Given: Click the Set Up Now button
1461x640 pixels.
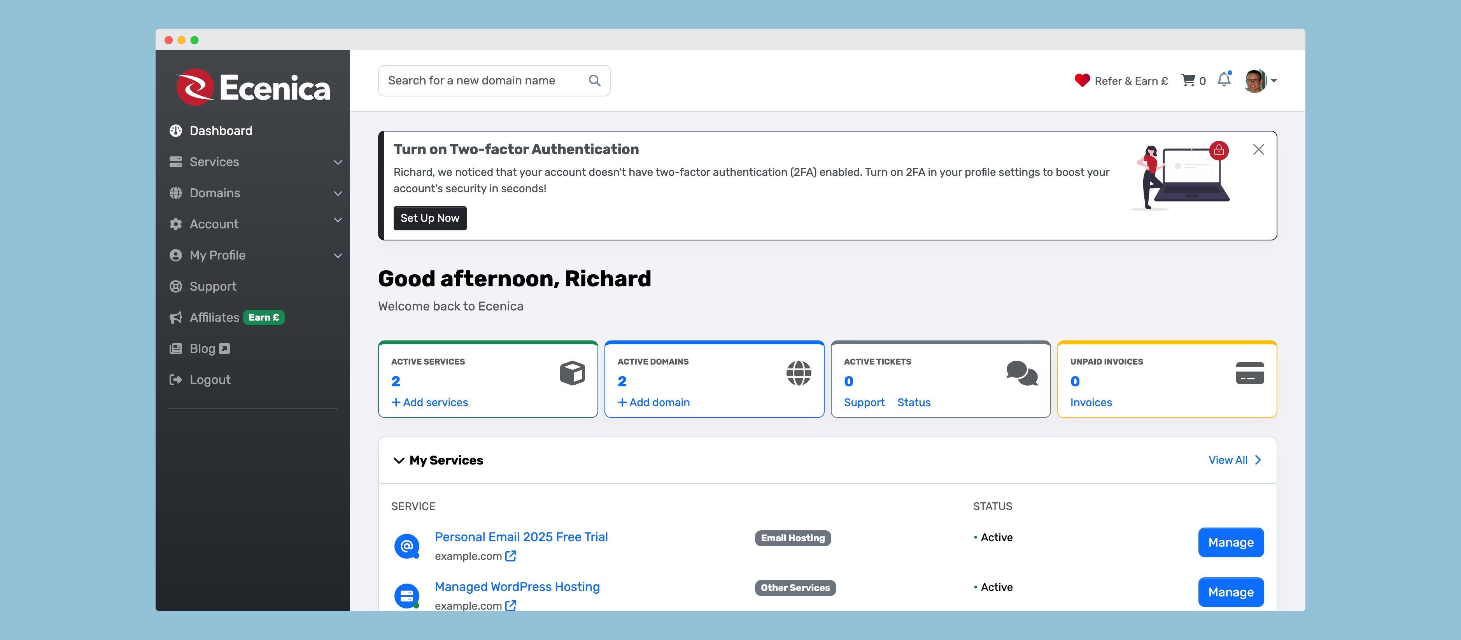Looking at the screenshot, I should point(430,218).
